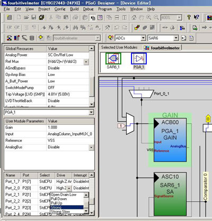Click the grid table icon at toolbar start
The image size is (212, 221).
click(x=10, y=18)
